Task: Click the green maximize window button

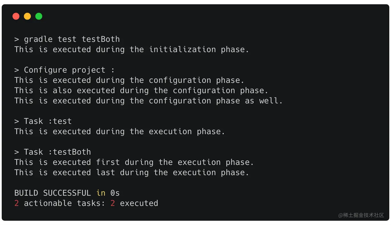Action: point(39,17)
